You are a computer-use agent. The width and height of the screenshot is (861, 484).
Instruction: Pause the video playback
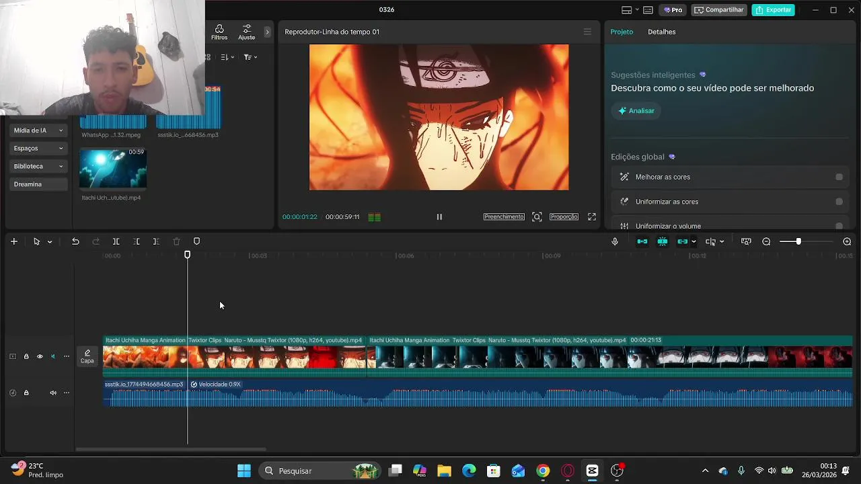439,216
